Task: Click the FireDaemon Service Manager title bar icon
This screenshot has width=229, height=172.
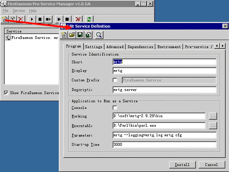Action: coord(4,4)
